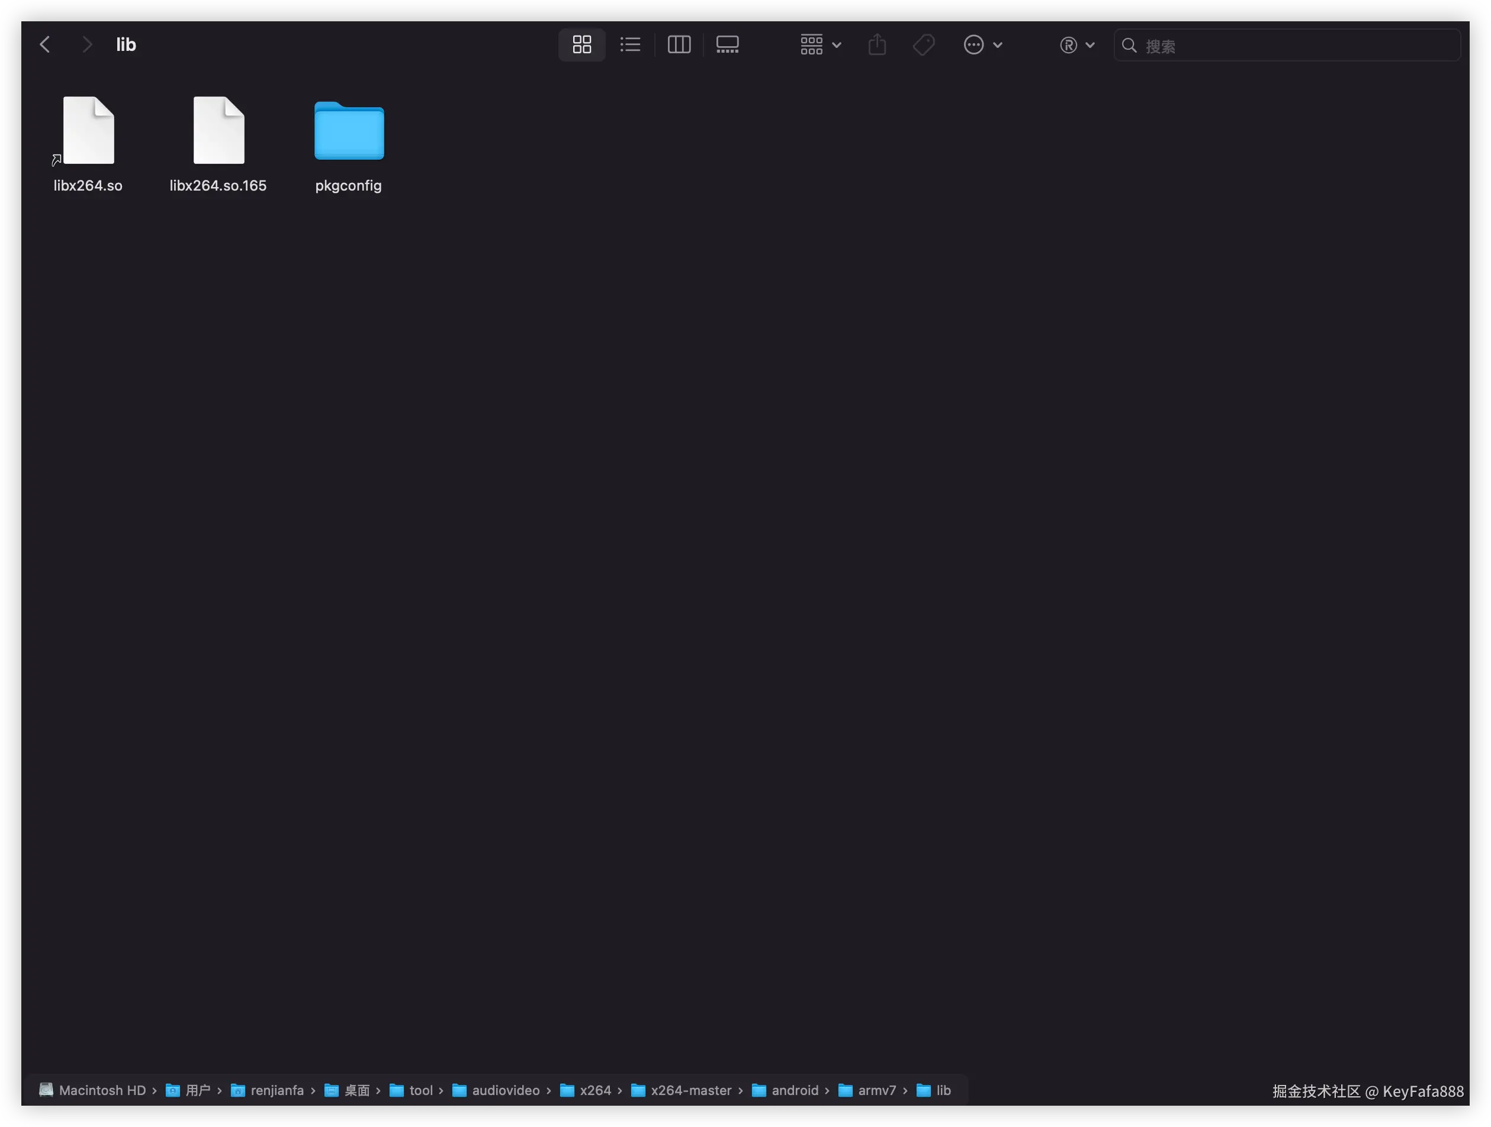
Task: Click the Share toolbar icon
Action: [877, 44]
